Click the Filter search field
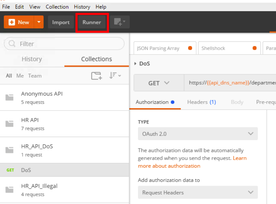The width and height of the screenshot is (276, 204). [64, 43]
